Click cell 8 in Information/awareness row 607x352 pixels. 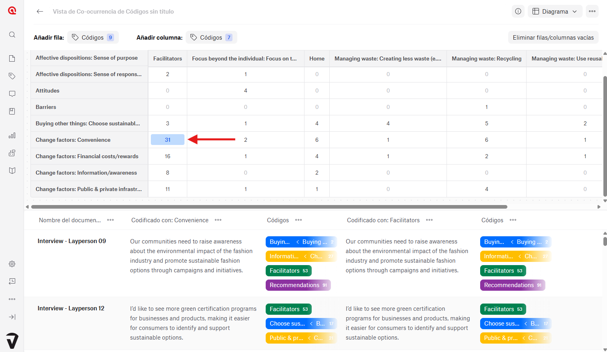coord(168,173)
